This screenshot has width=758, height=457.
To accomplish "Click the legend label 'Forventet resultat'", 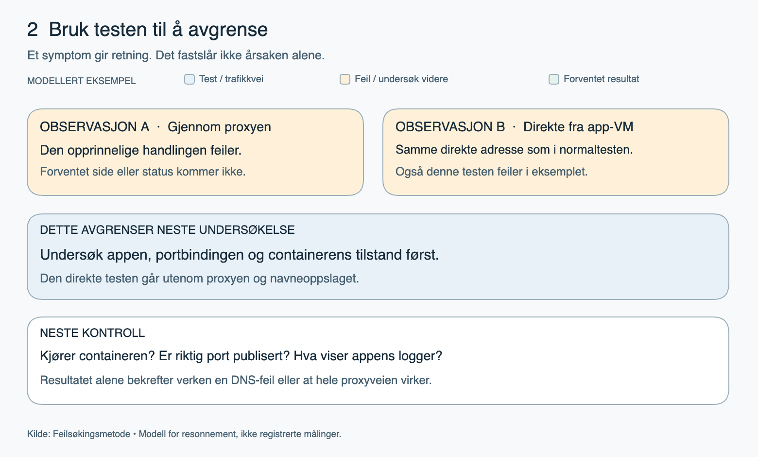I will (602, 79).
